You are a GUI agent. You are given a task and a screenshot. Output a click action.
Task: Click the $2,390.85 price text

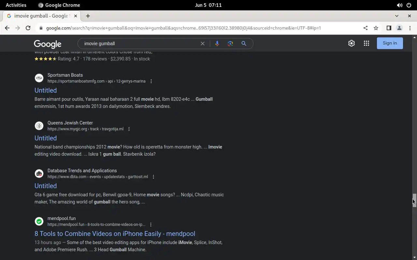coord(121,59)
